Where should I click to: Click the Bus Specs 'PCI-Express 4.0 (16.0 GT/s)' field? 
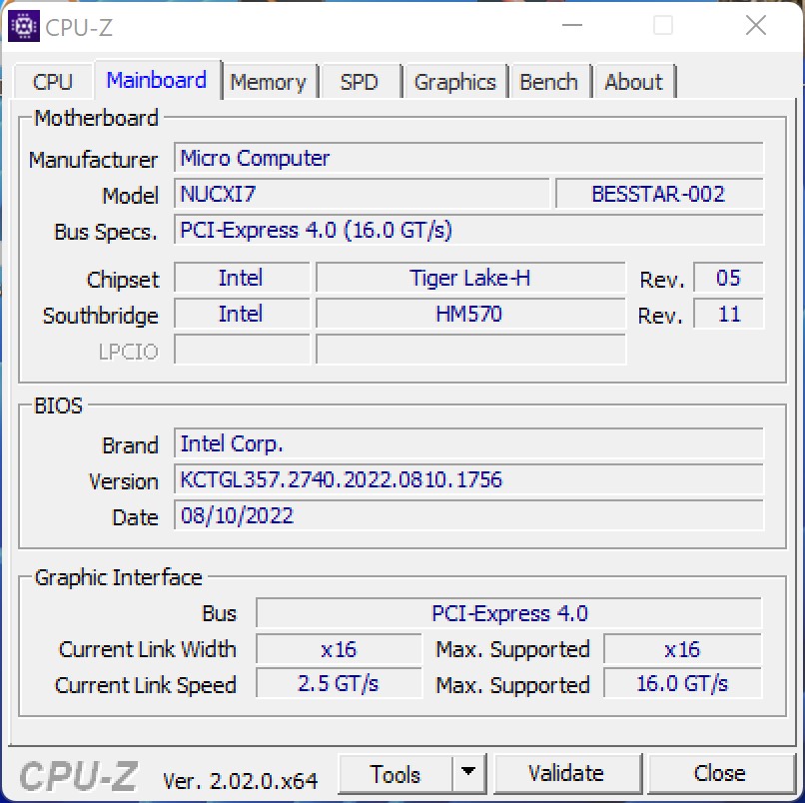click(x=468, y=230)
